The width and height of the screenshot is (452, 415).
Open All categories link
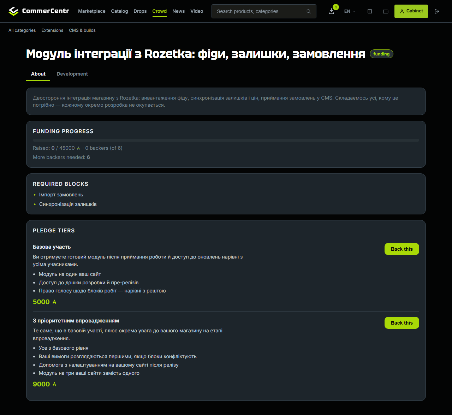(x=22, y=30)
